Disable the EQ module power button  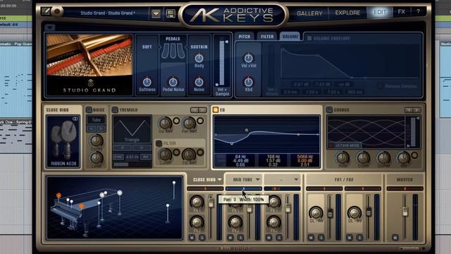click(216, 110)
